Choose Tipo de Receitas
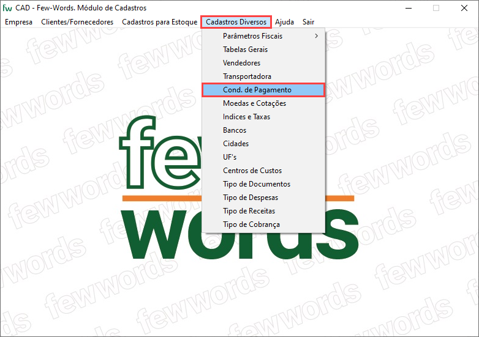The width and height of the screenshot is (479, 337). point(263,211)
